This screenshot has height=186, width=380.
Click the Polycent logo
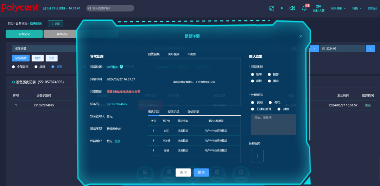click(x=20, y=8)
